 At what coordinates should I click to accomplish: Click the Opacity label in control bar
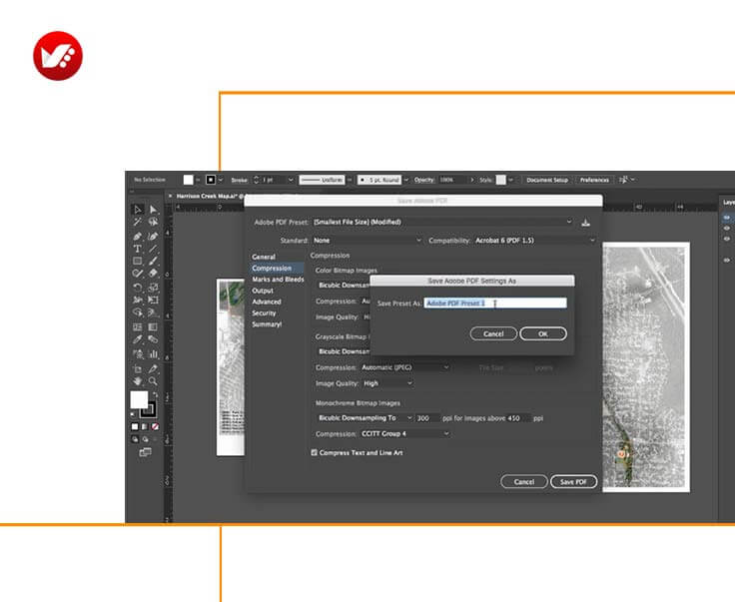(x=423, y=180)
